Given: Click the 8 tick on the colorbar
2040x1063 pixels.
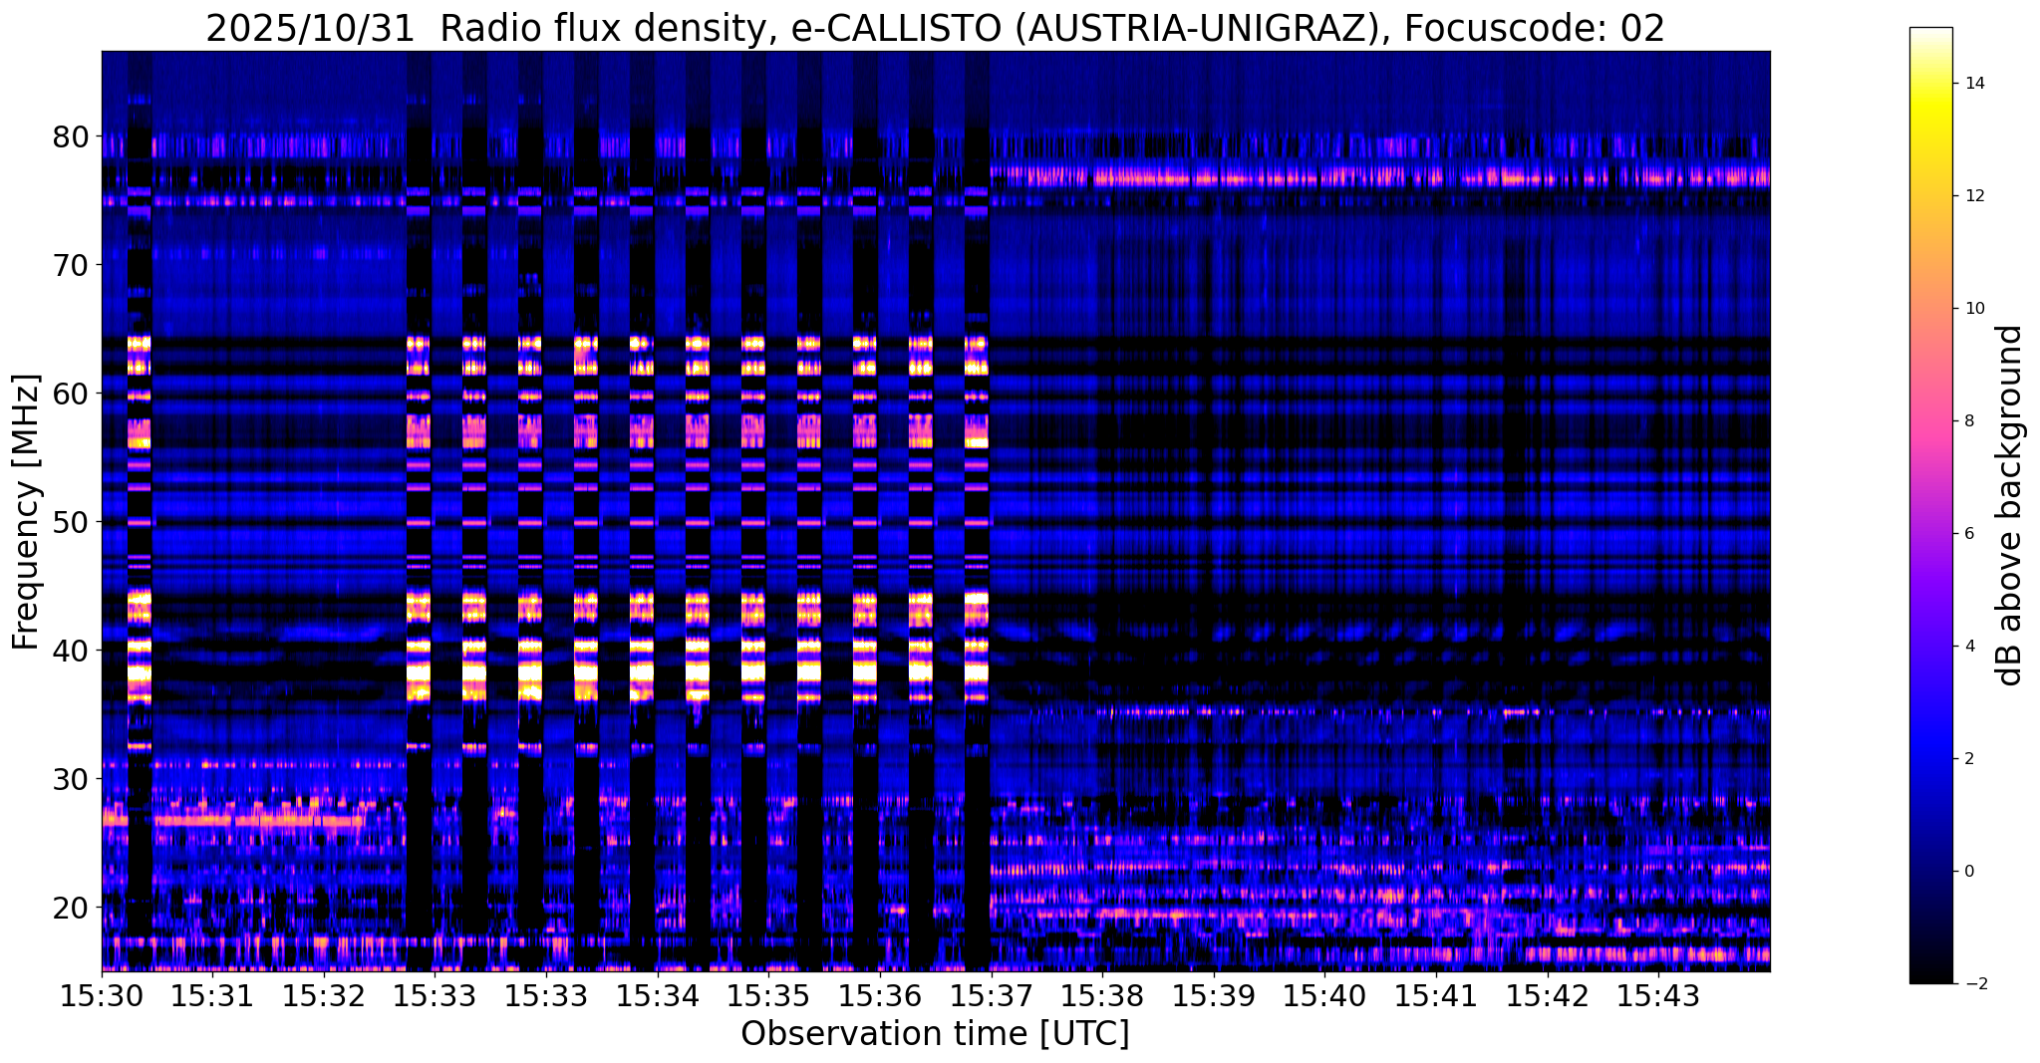Looking at the screenshot, I should tap(1969, 421).
